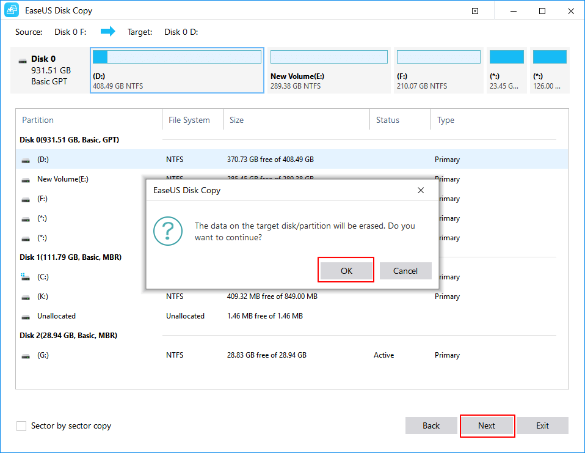Click the Type column header
585x453 pixels.
500,120
